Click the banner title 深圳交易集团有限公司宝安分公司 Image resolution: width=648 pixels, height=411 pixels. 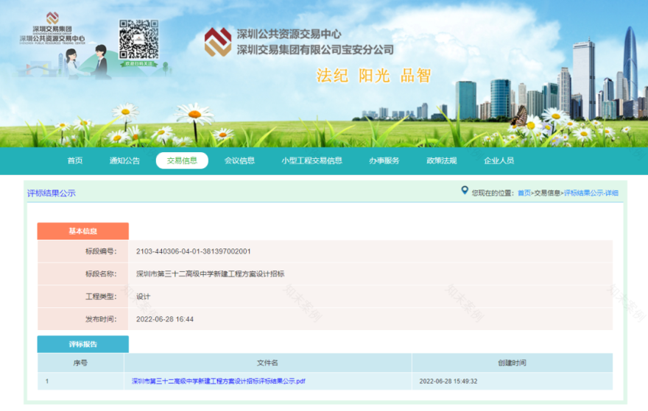(315, 50)
